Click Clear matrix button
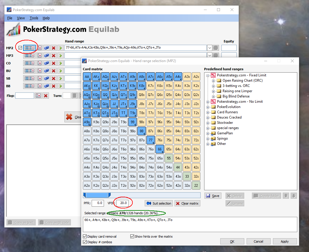 pyautogui.click(x=187, y=203)
